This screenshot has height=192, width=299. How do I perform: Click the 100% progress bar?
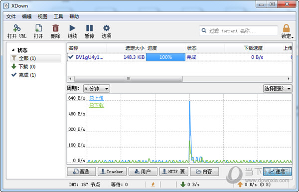tap(166, 57)
